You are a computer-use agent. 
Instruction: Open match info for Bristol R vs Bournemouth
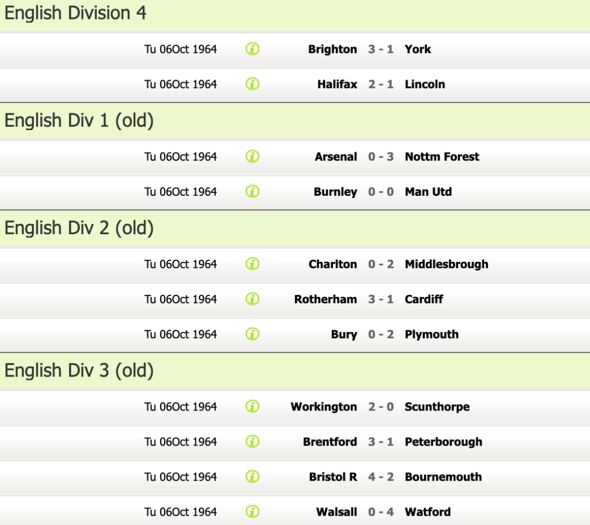point(252,477)
